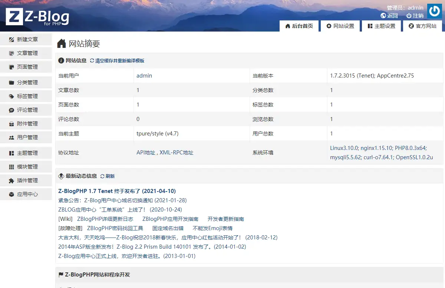Click the refresh icon beside 清空缓存并重新编译模板

(92, 61)
